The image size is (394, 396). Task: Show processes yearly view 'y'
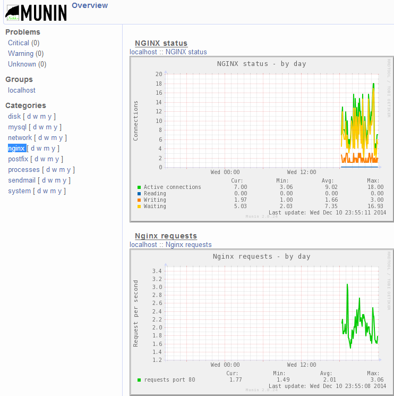click(x=69, y=169)
